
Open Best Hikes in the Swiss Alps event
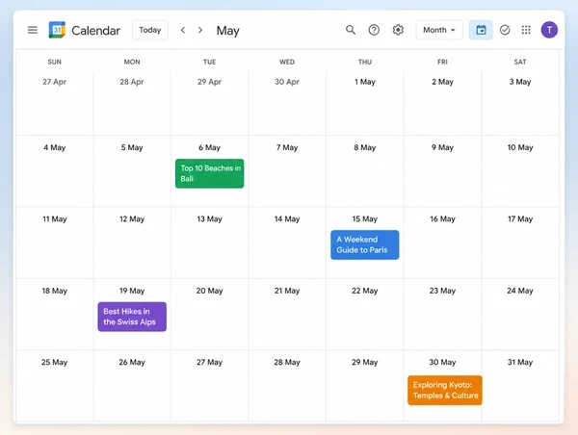click(x=132, y=317)
